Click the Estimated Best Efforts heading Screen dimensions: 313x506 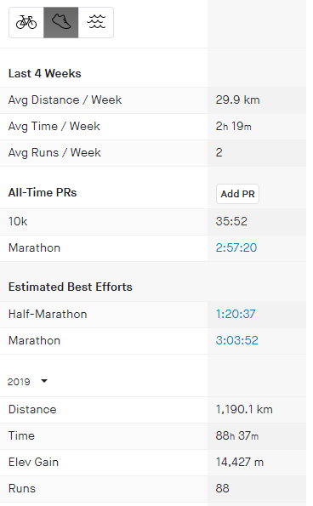[x=71, y=287]
